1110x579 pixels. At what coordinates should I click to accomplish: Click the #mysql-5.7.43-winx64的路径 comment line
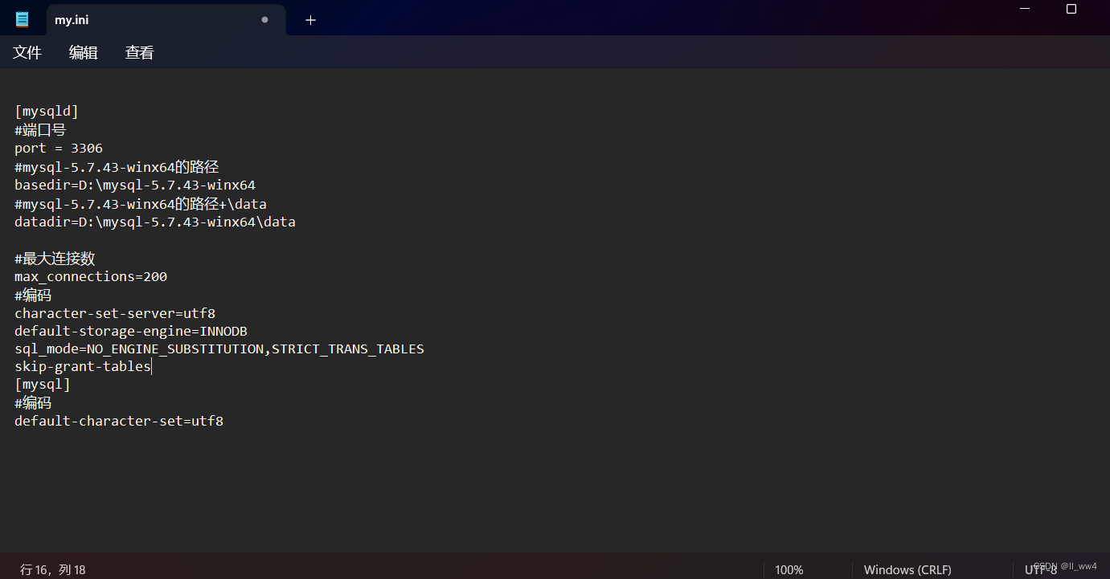click(117, 167)
